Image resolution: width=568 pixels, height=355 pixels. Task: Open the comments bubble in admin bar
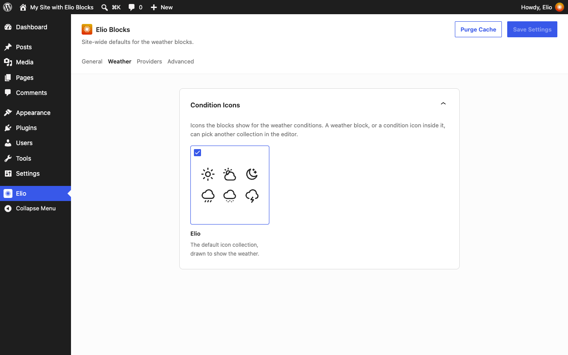(131, 7)
